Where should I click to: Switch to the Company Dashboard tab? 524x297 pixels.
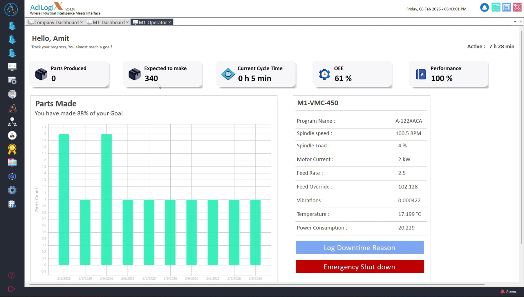tap(56, 22)
